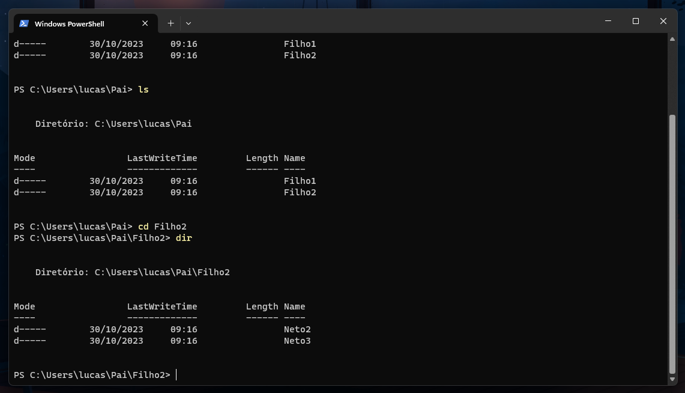Click the Mode column header text
This screenshot has width=685, height=393.
(24, 306)
